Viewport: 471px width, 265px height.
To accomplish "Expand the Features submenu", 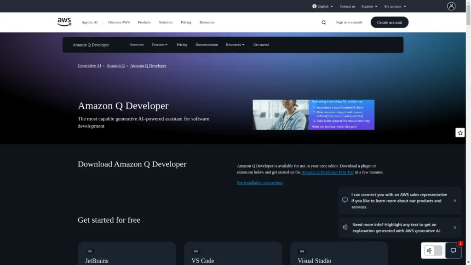I will (160, 45).
